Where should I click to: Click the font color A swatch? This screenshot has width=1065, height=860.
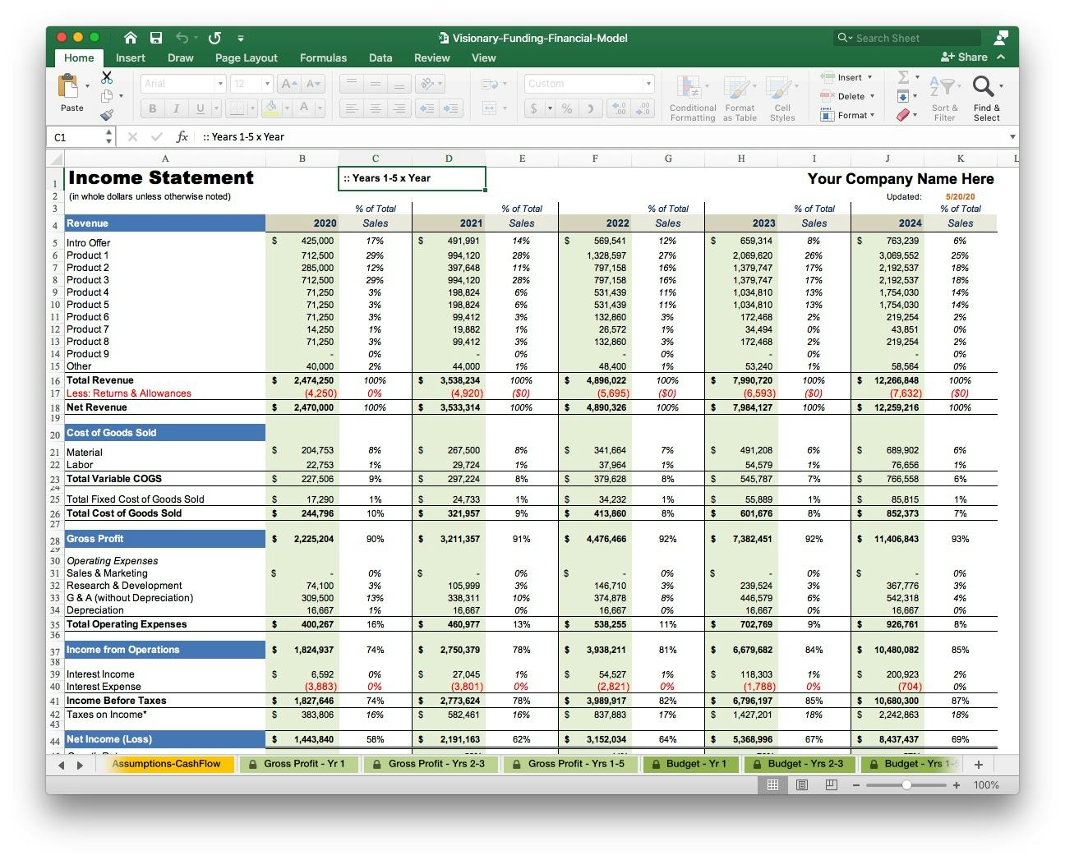pos(303,108)
